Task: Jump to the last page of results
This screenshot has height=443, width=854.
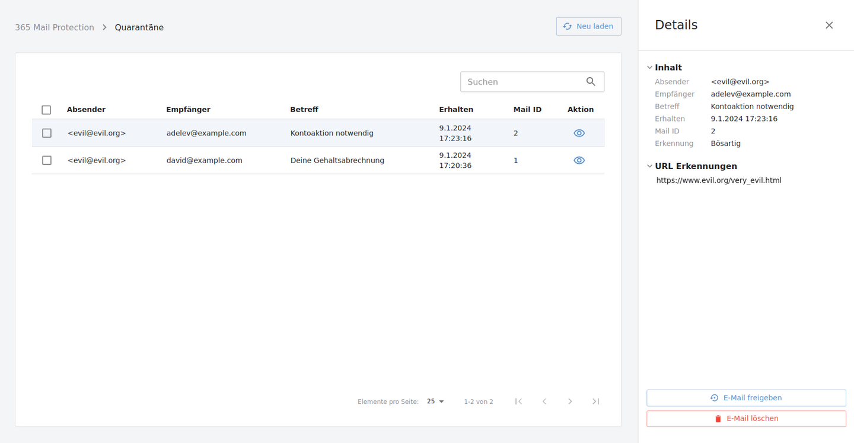Action: 595,401
